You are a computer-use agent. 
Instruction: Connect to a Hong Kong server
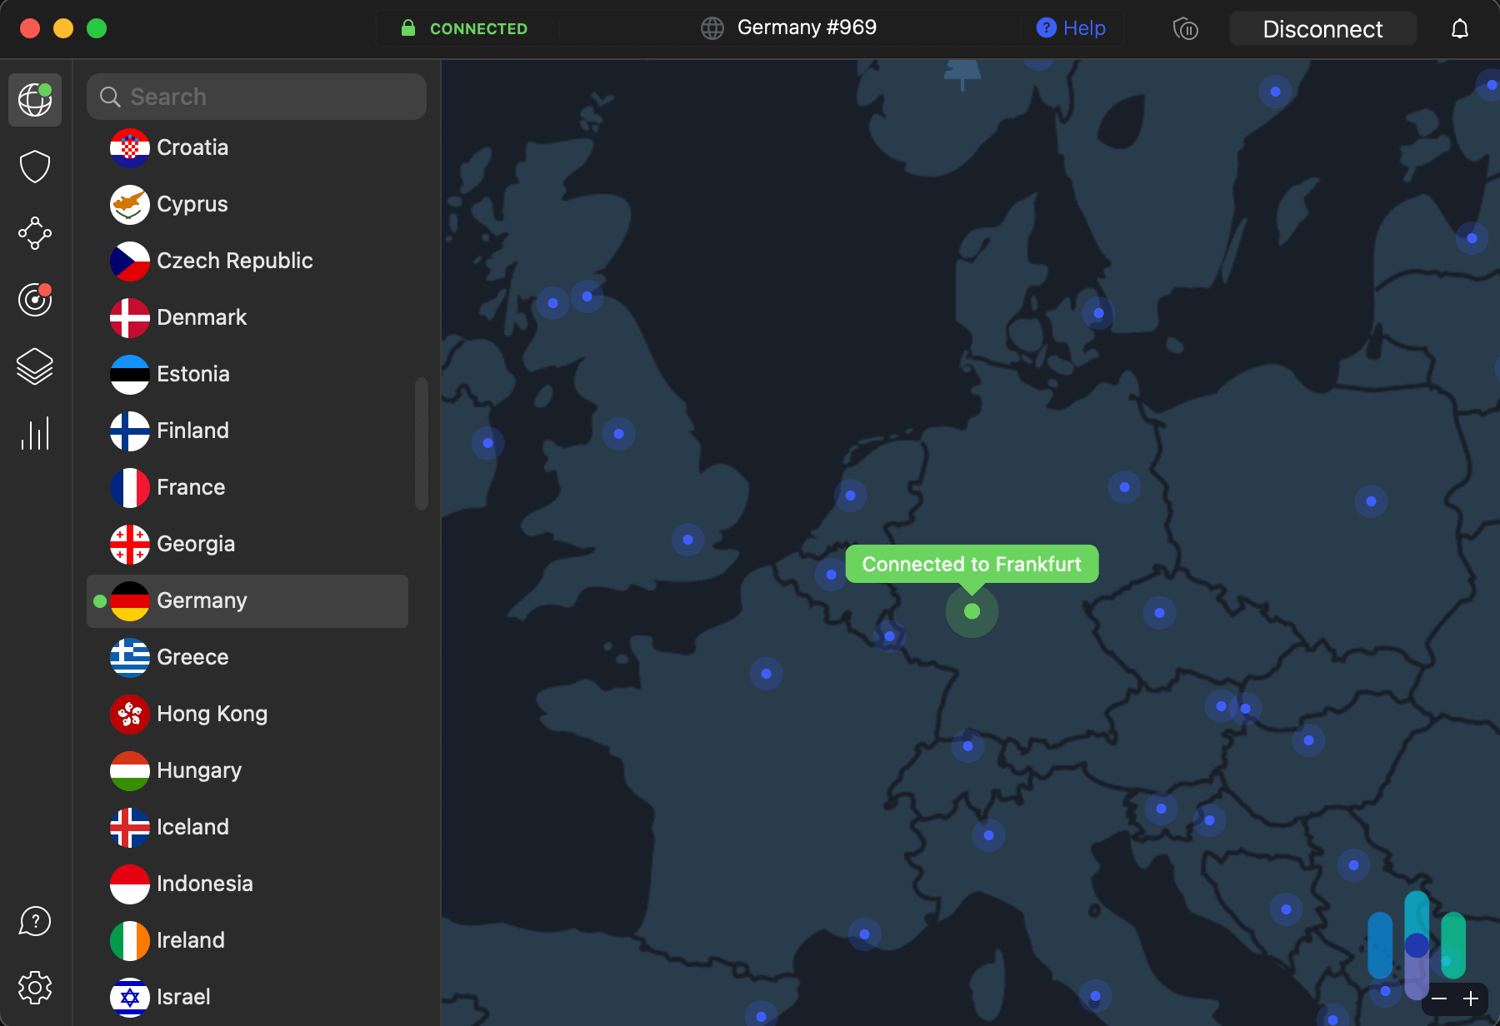click(x=212, y=714)
